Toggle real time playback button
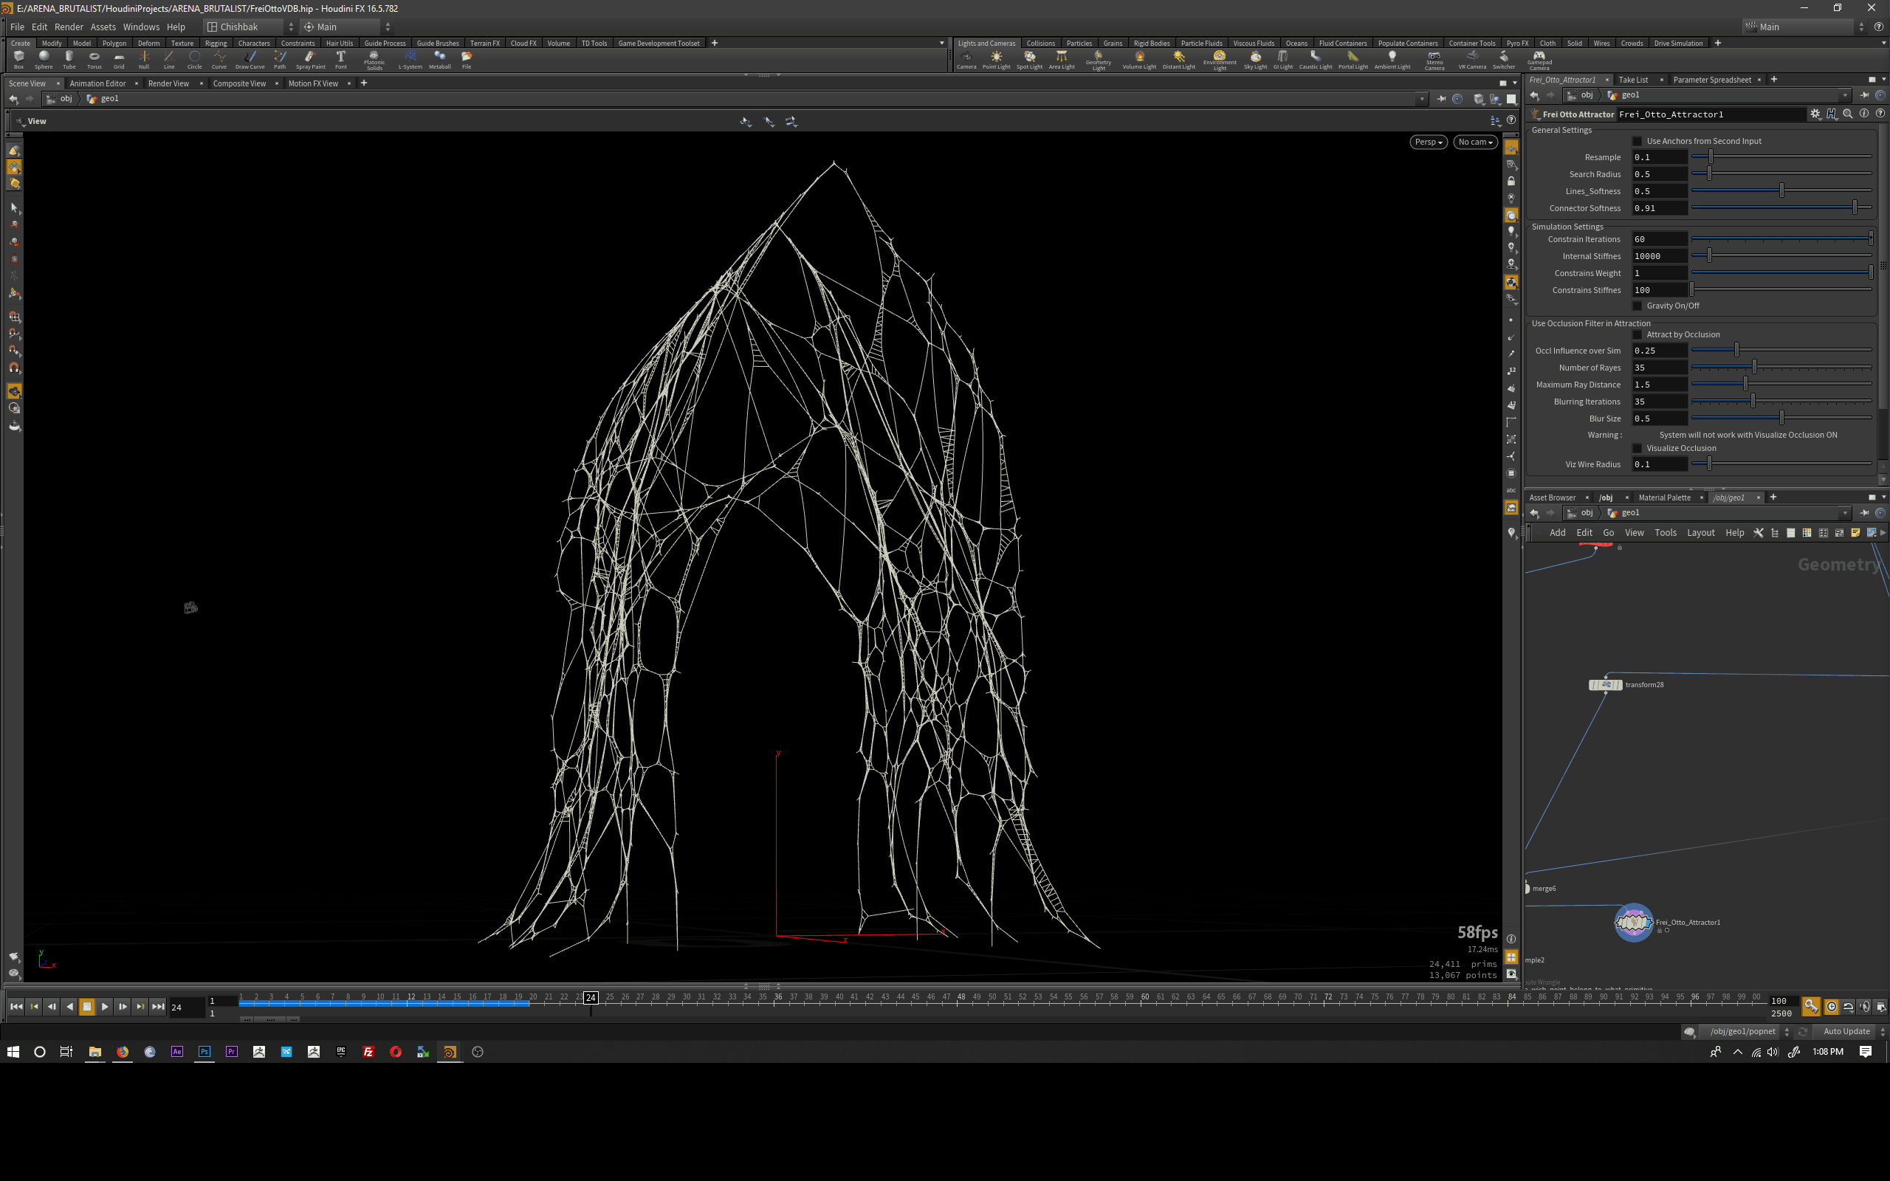 coord(1832,1007)
